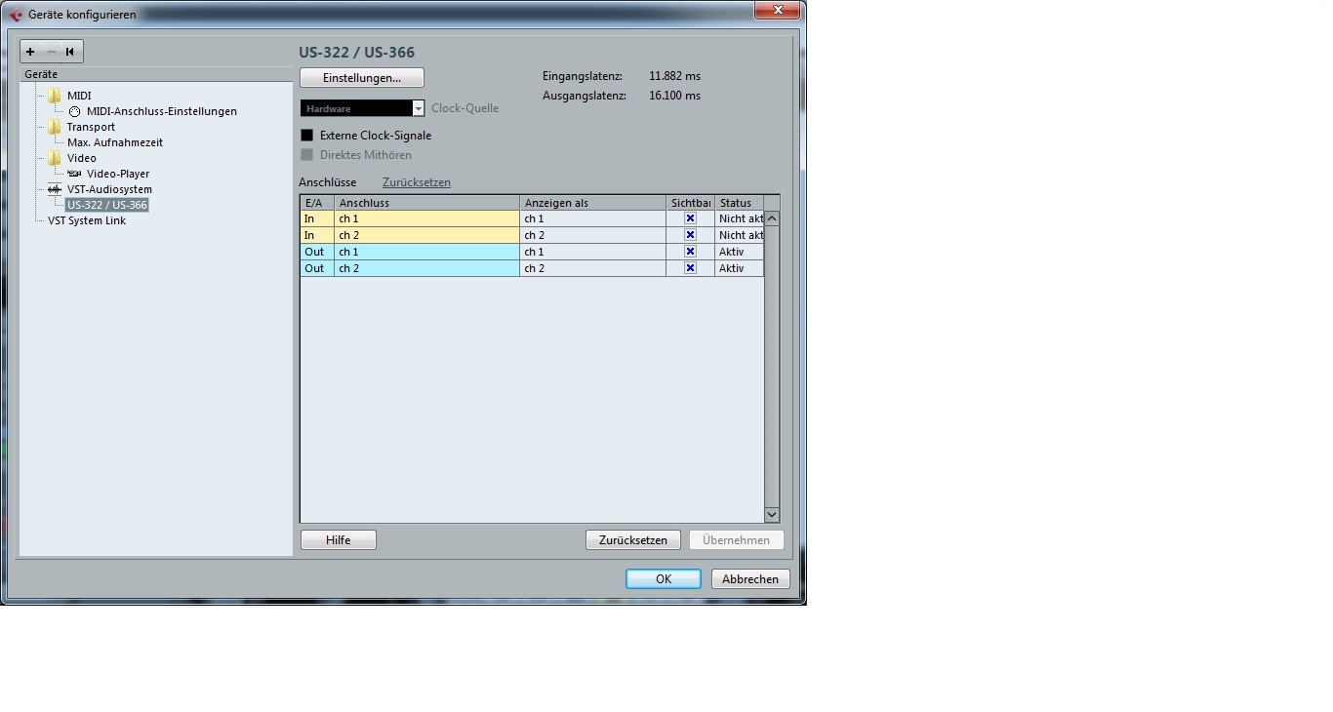Viewport: 1333px width, 712px height.
Task: Select MIDI in the device tree
Action: [x=79, y=96]
